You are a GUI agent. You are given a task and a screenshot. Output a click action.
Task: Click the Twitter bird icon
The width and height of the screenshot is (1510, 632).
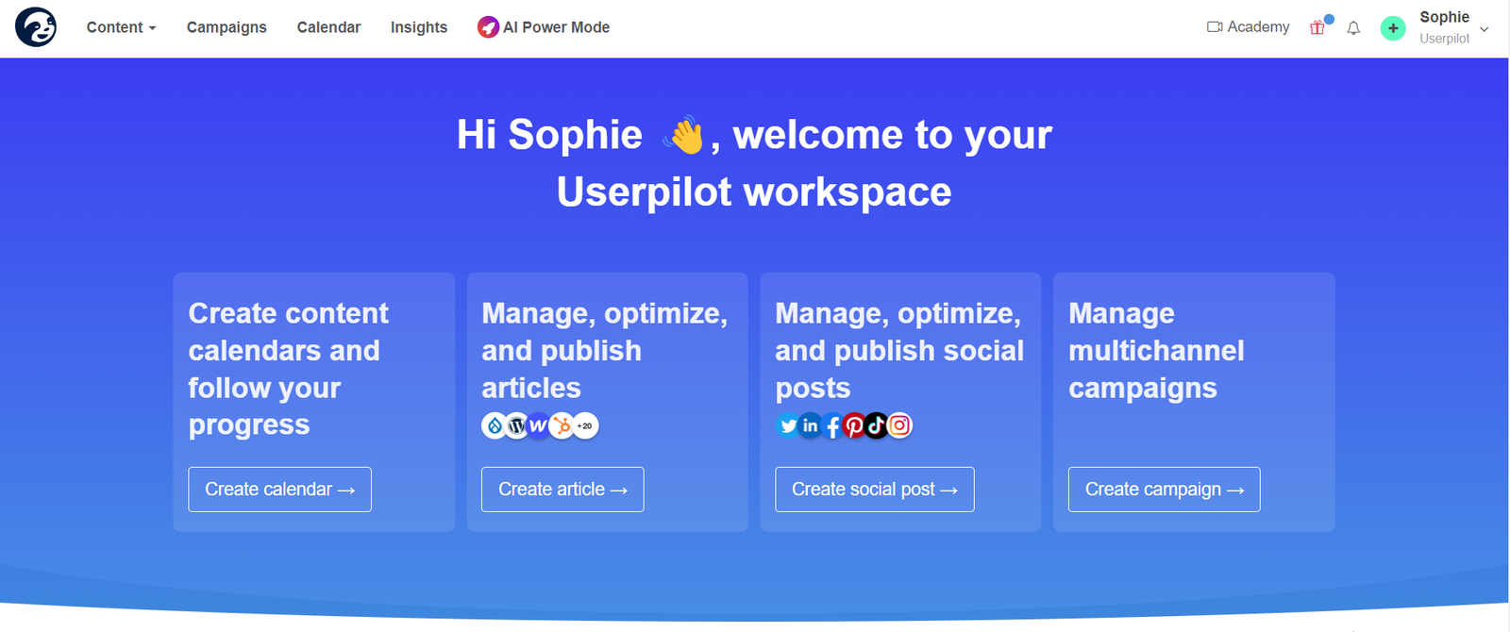click(788, 425)
